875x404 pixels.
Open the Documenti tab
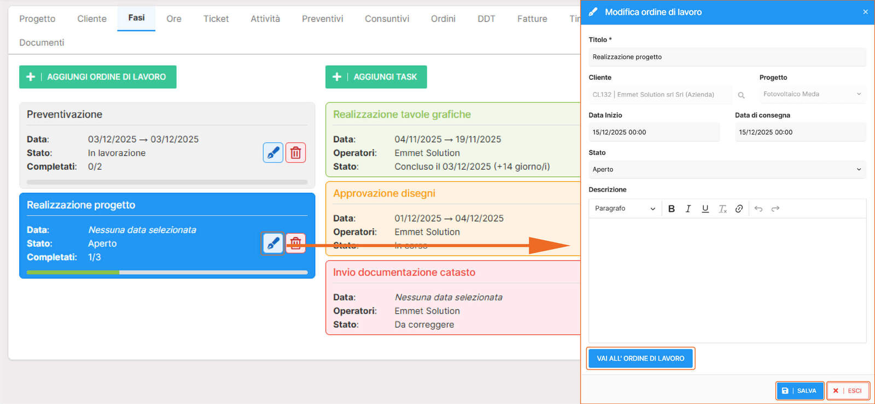(x=42, y=43)
